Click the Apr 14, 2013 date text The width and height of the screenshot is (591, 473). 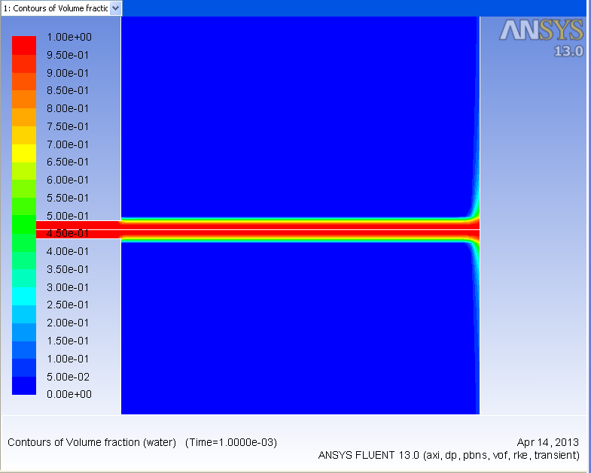point(548,442)
